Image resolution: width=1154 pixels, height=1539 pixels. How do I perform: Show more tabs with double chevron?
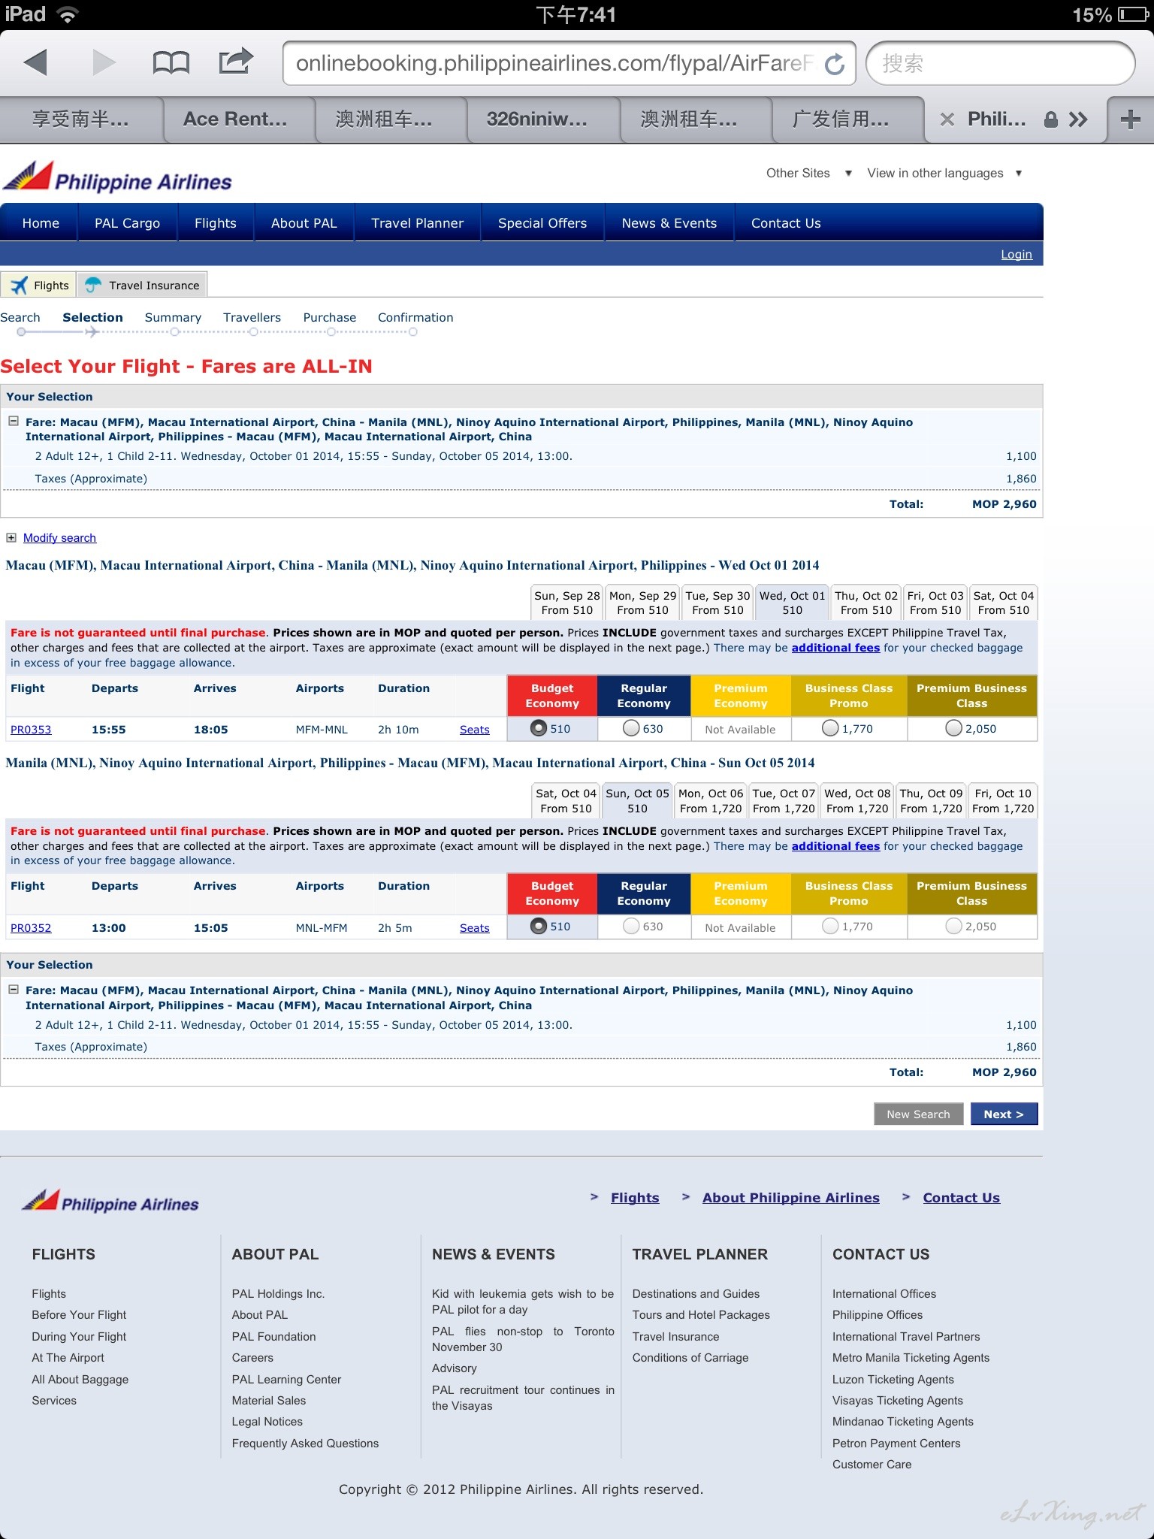click(1078, 119)
